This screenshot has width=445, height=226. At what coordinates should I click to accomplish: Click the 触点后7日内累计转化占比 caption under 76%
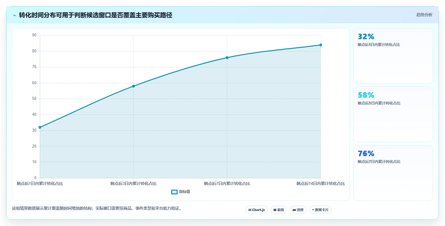point(379,162)
